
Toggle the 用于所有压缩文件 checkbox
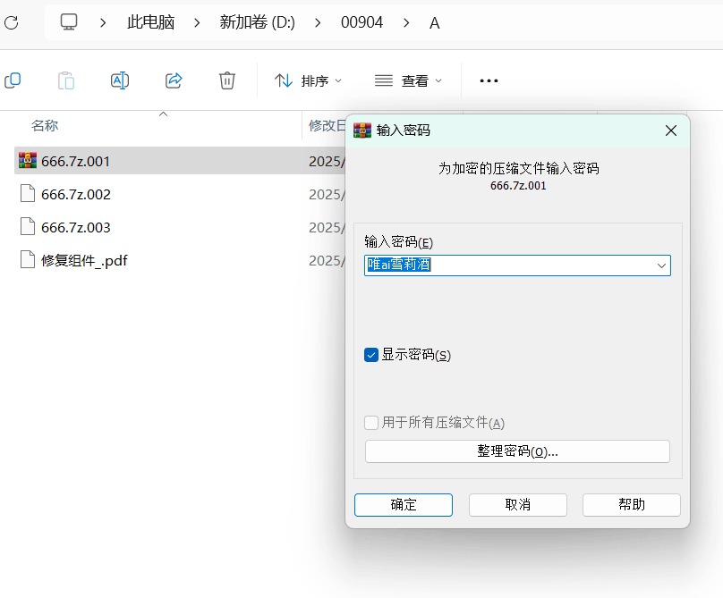point(371,423)
